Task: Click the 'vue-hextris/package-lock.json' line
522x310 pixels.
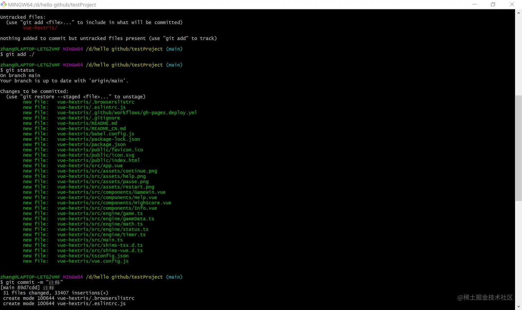Action: pos(81,139)
